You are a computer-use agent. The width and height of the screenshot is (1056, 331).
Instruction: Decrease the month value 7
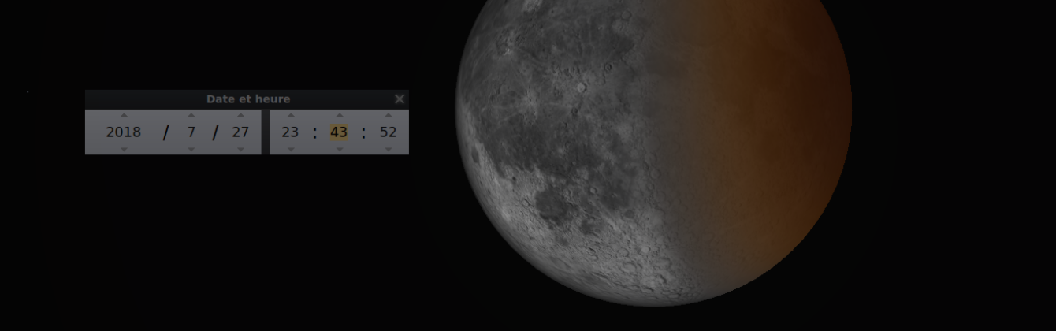tap(191, 149)
